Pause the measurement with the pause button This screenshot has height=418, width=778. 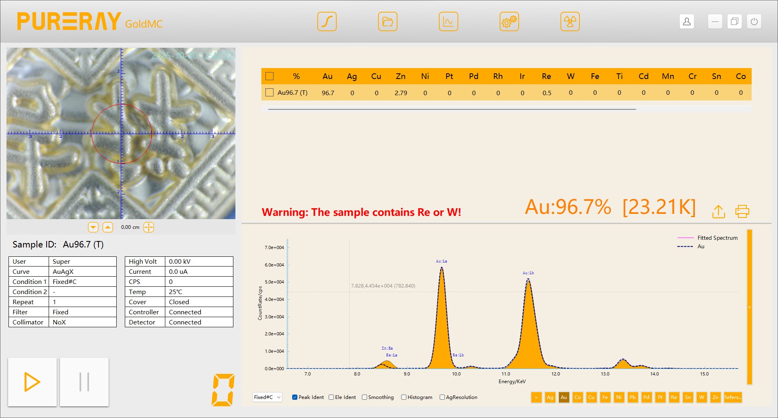click(x=84, y=382)
